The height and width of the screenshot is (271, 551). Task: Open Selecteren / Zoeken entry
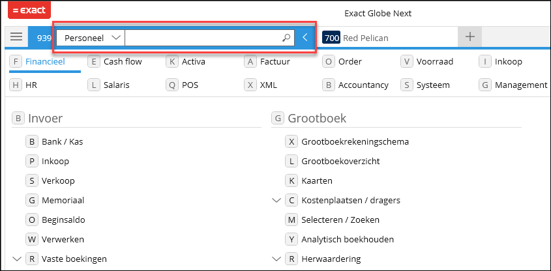coord(340,220)
